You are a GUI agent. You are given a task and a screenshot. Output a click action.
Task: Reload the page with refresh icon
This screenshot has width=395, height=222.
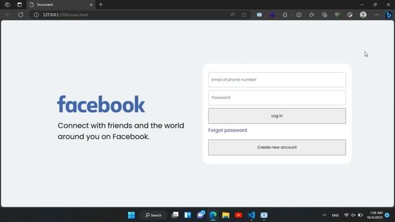tap(20, 15)
